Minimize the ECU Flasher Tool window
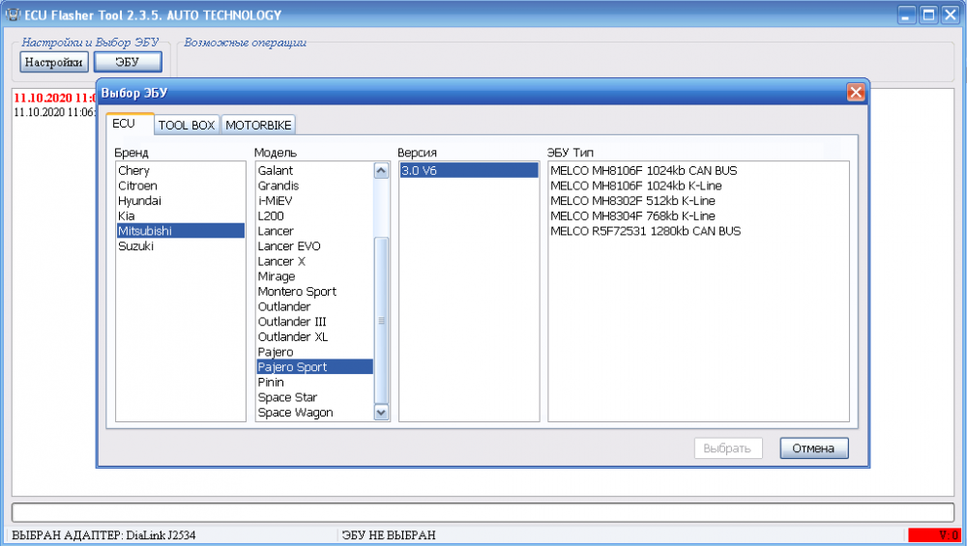967x546 pixels. (907, 14)
